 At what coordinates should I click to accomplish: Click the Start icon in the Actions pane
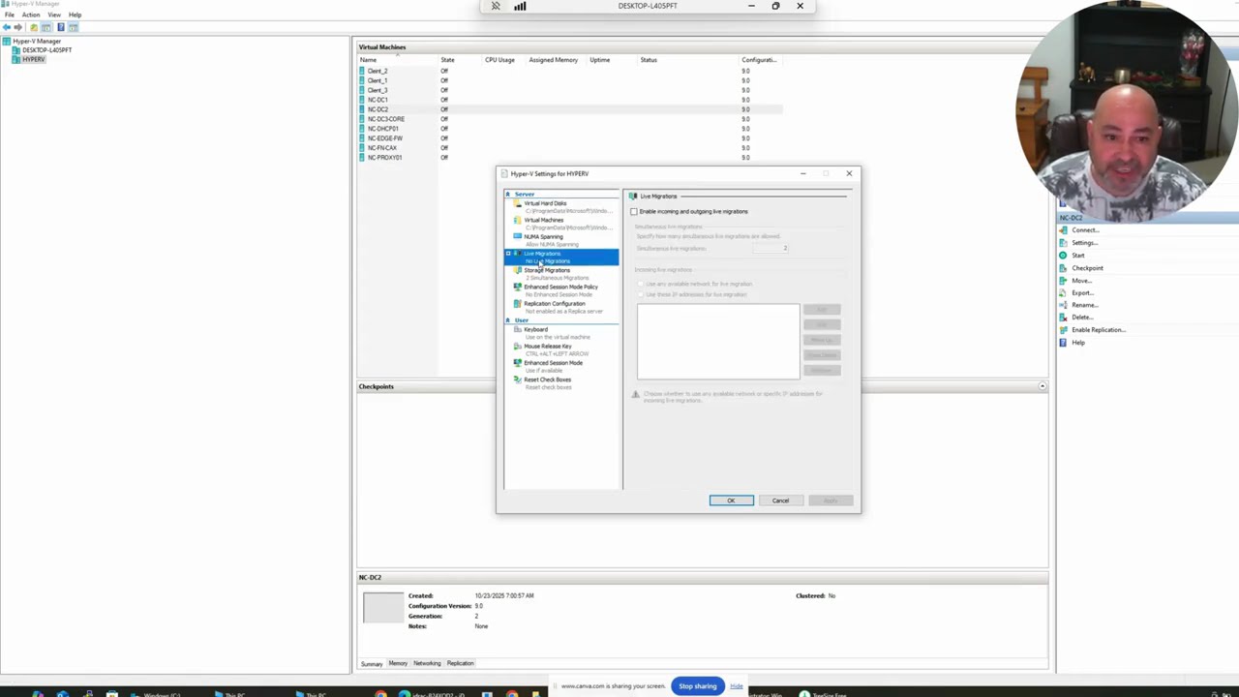coord(1064,256)
